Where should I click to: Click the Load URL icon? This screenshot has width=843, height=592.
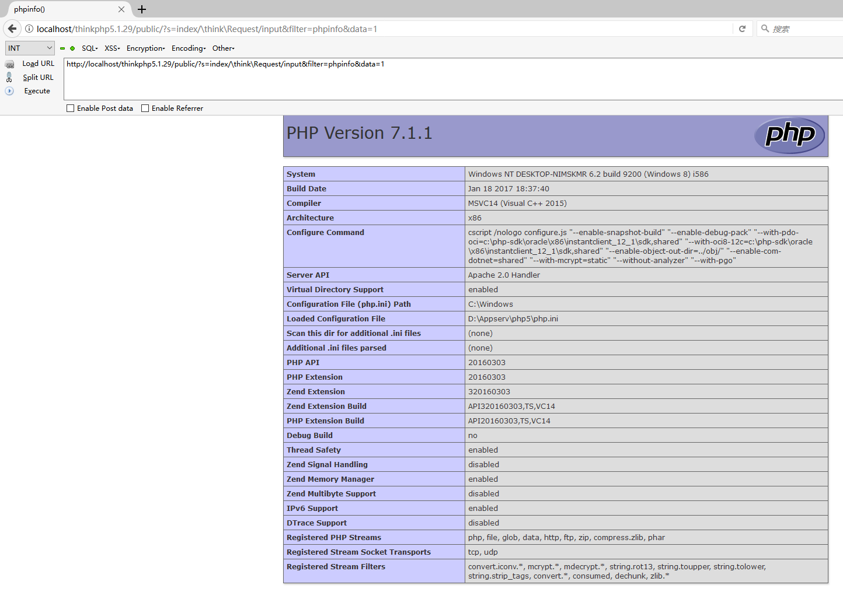click(x=9, y=64)
